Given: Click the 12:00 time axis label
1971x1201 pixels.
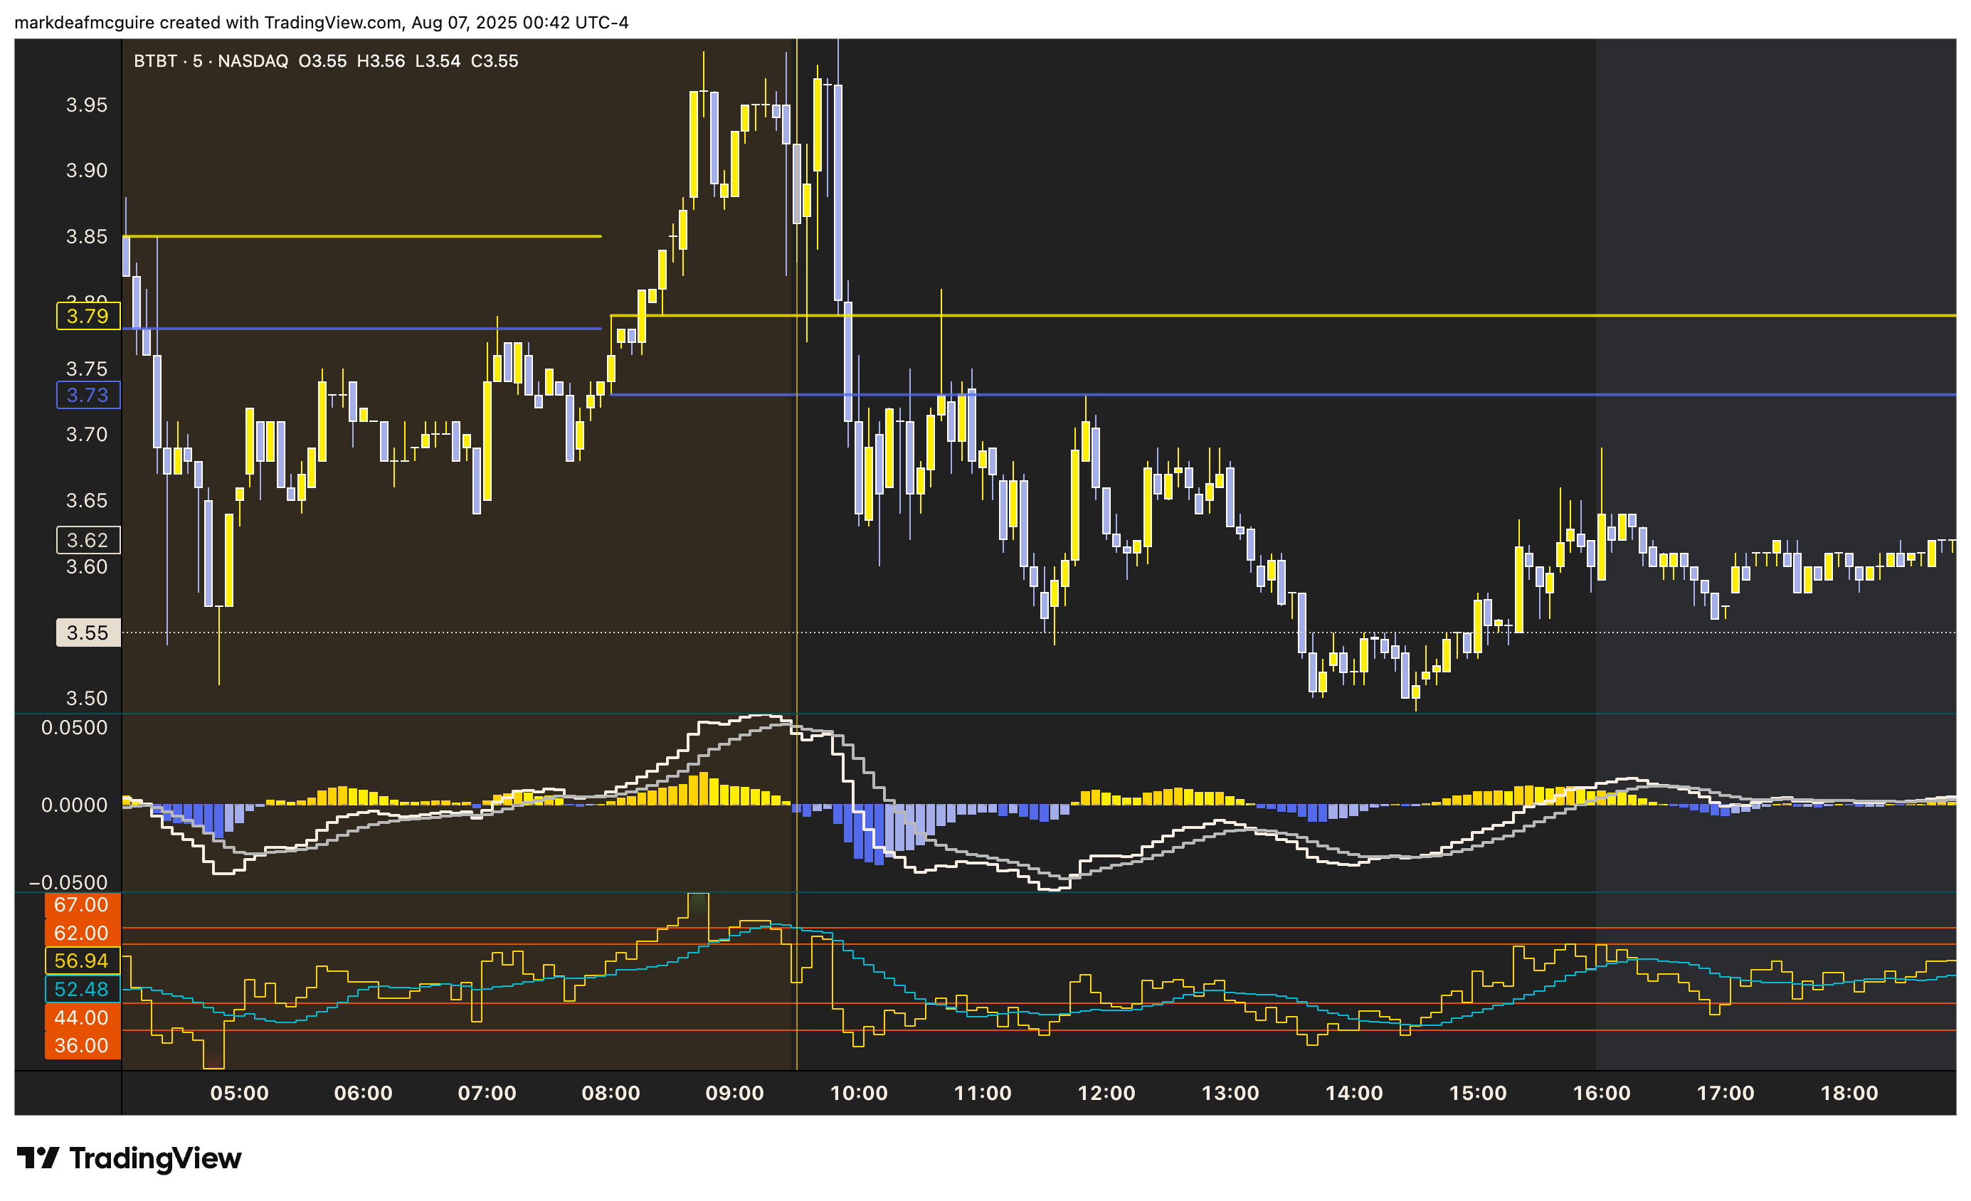Looking at the screenshot, I should (1106, 1093).
